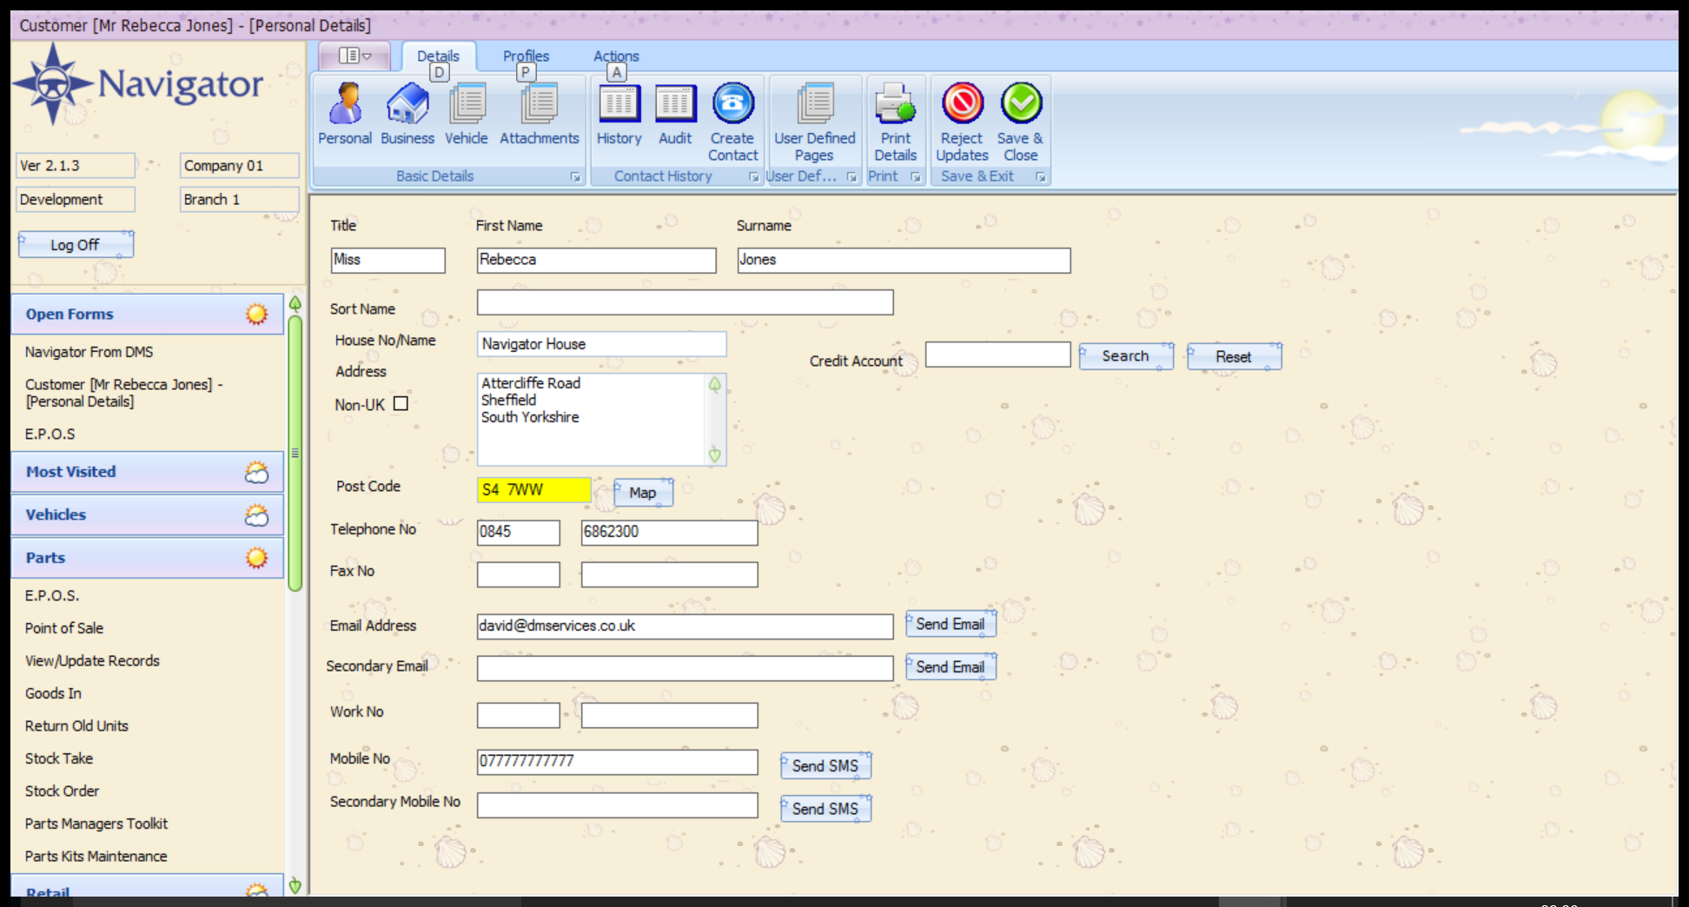1689x907 pixels.
Task: Click the Log Off button
Action: coord(76,245)
